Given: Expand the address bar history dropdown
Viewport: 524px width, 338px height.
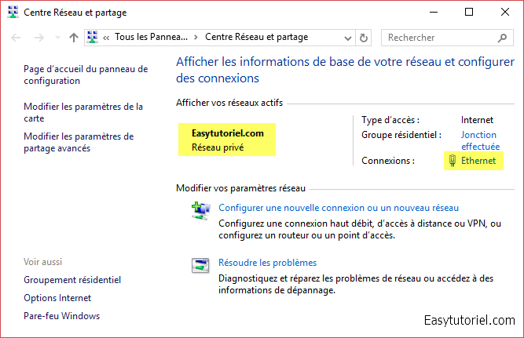Looking at the screenshot, I should [x=348, y=38].
